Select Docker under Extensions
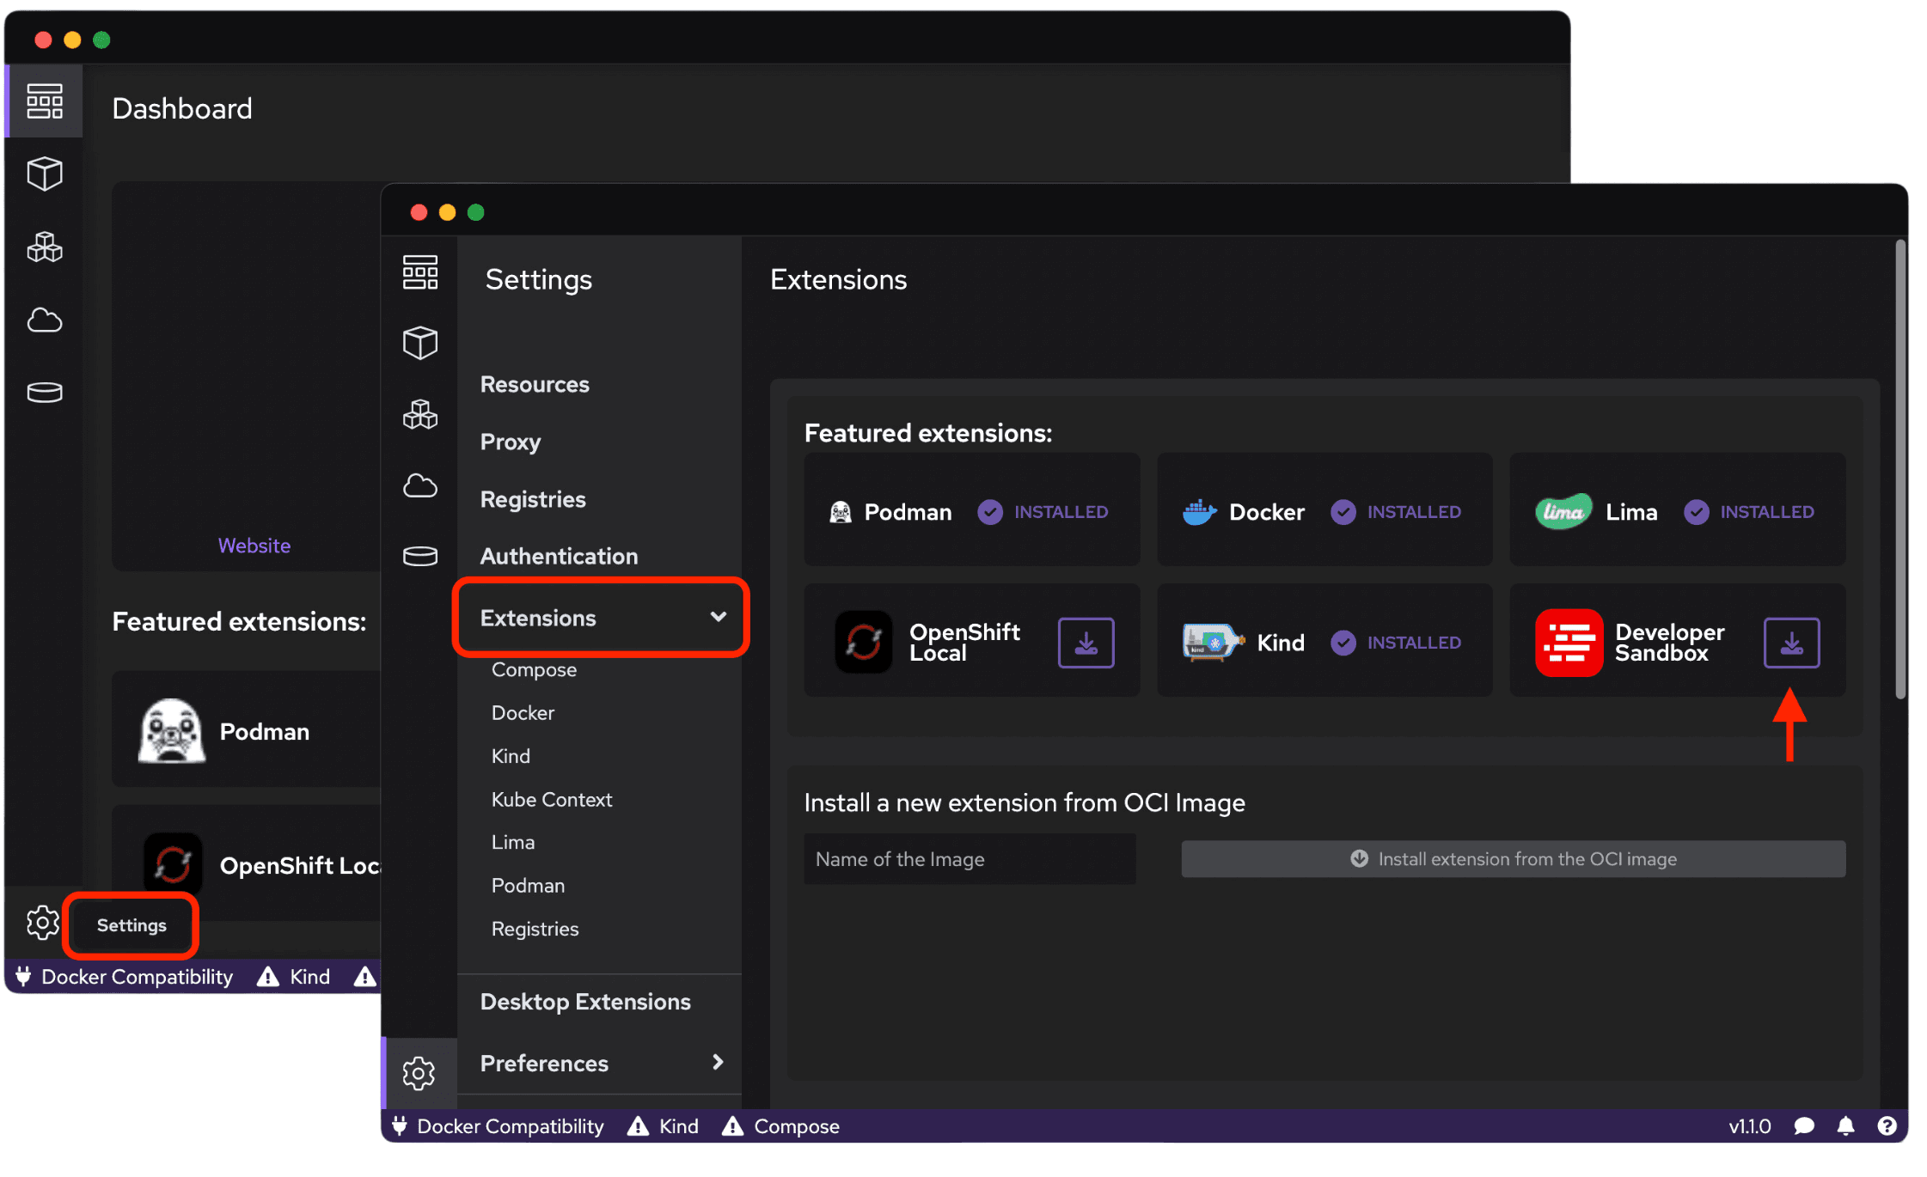 523,713
